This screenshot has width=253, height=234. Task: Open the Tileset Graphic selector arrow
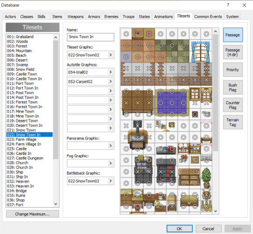[x=111, y=55]
